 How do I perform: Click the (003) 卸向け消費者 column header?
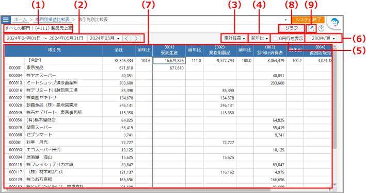pos(270,50)
